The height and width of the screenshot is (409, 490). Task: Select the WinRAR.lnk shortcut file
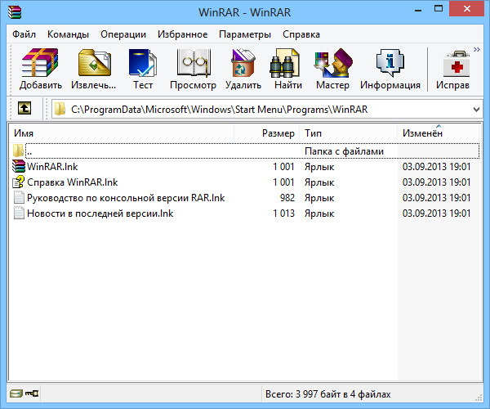click(x=51, y=167)
